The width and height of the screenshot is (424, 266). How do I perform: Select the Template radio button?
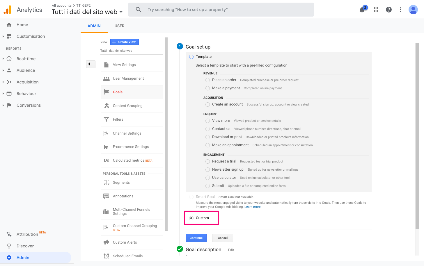(x=191, y=57)
